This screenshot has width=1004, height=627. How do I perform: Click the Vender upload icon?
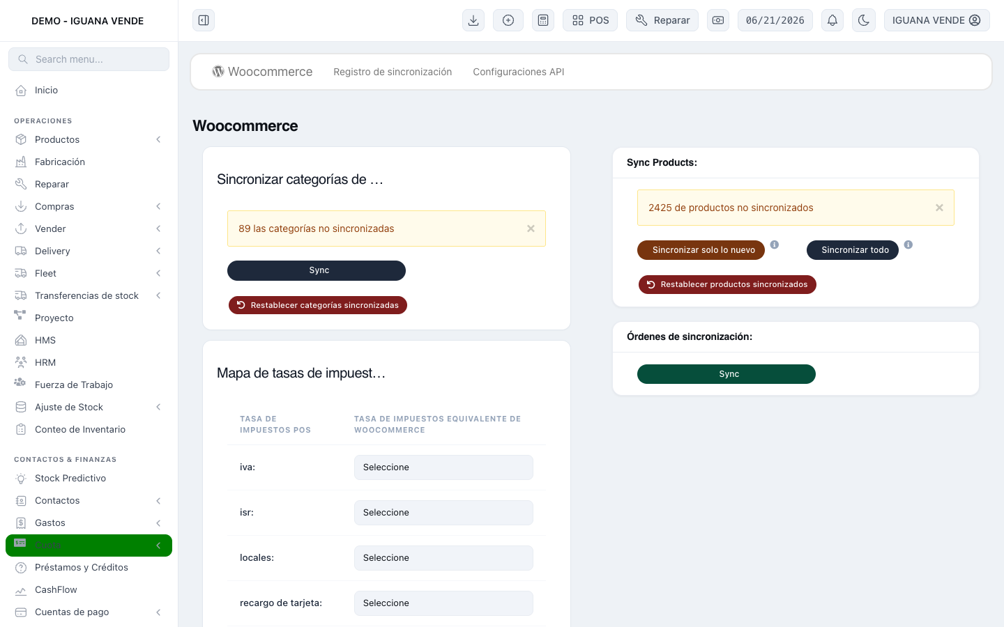point(21,229)
